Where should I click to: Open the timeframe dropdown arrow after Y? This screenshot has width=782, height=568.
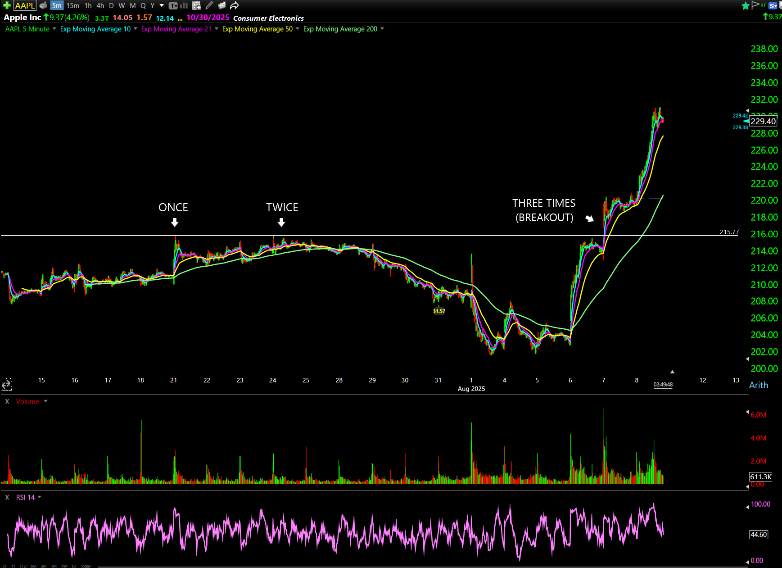pos(162,5)
